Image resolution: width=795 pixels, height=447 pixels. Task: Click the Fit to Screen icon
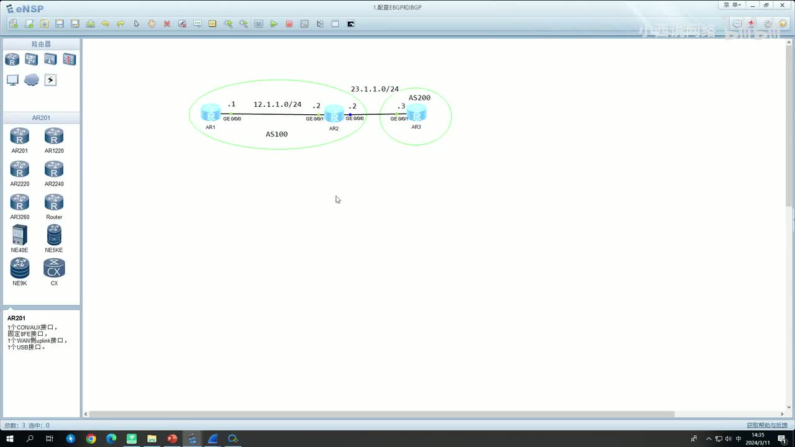[x=258, y=24]
